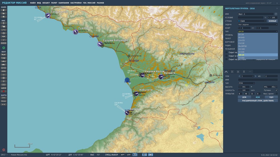Open the НАСТРОЙКИ menu
Screen dimensions: 280x157
(x=76, y=3)
